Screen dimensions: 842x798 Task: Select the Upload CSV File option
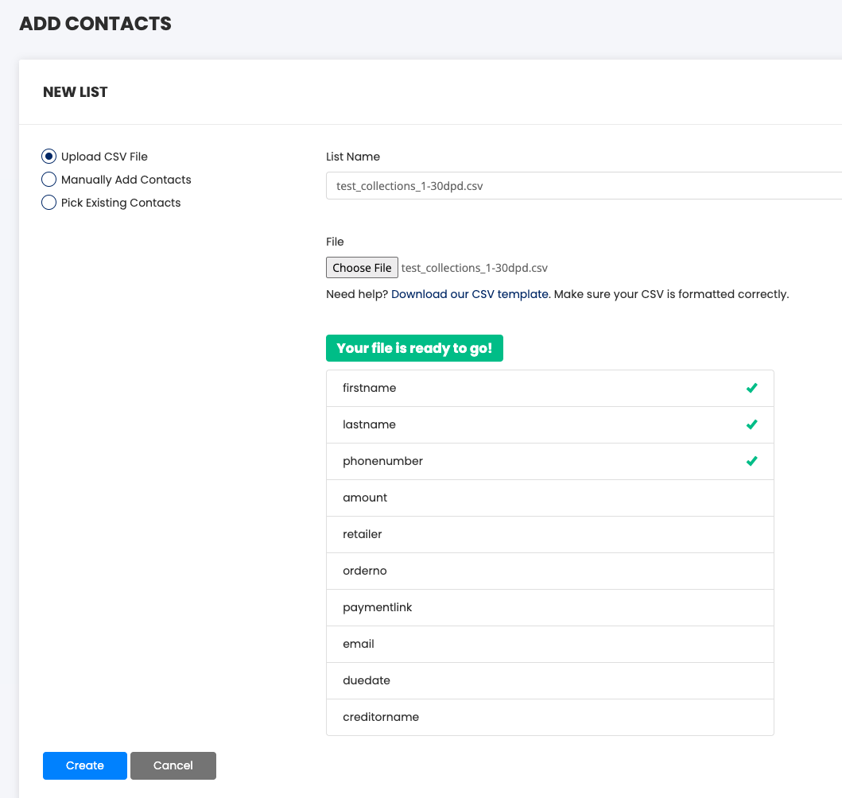pyautogui.click(x=49, y=157)
